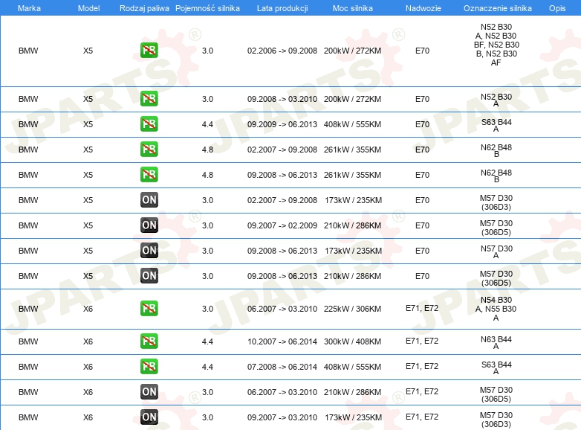The width and height of the screenshot is (581, 430).
Task: Click the PB icon in the first X5 row
Action: (x=149, y=51)
